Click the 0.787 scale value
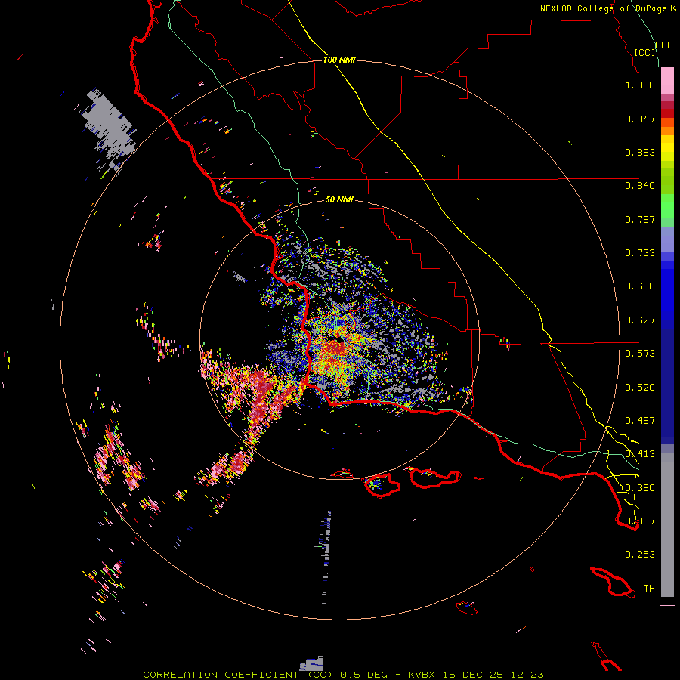The width and height of the screenshot is (680, 680). 640,219
